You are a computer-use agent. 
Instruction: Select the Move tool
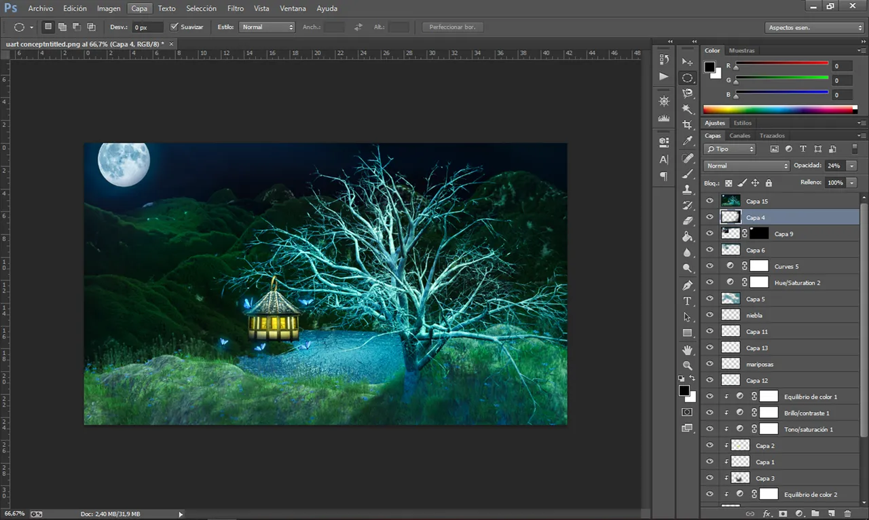(688, 62)
